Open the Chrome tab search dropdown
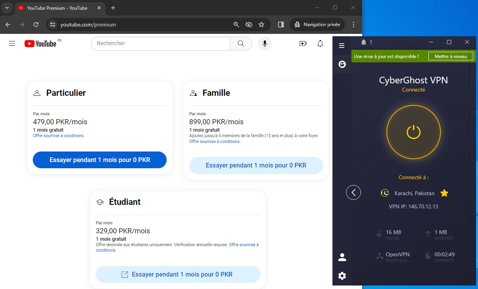Viewport: 478px width, 289px height. (x=7, y=8)
